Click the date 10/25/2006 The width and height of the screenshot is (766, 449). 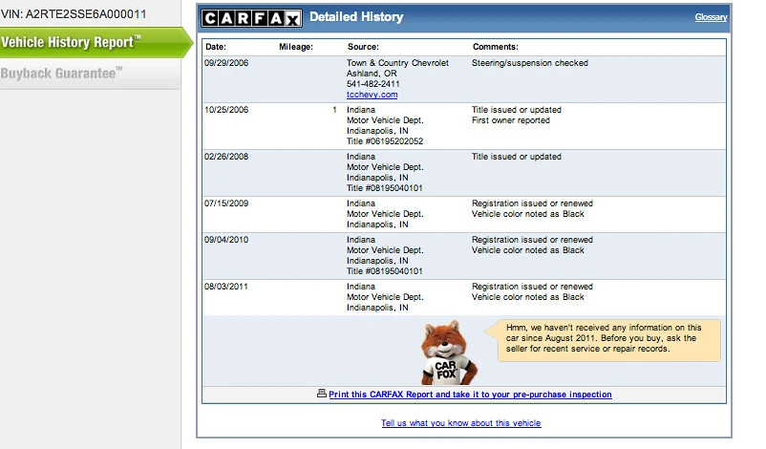coord(226,110)
